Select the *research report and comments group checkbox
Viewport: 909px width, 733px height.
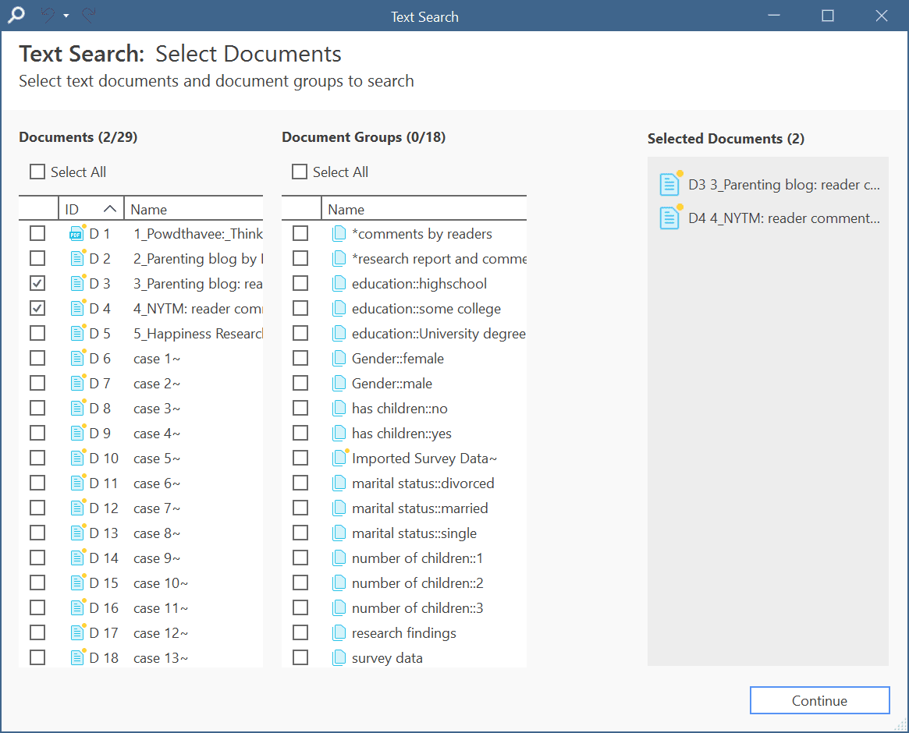click(300, 258)
